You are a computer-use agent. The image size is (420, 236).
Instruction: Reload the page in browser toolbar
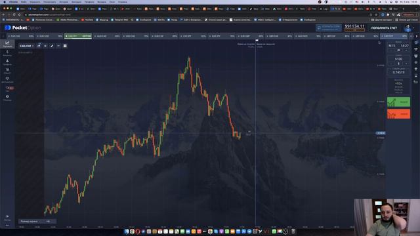(x=14, y=14)
